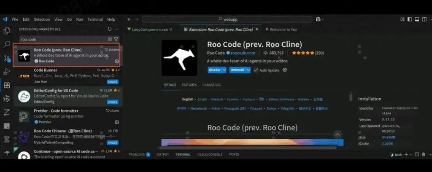Open the Copilot chat icon
This screenshot has height=172, width=432.
pyautogui.click(x=318, y=19)
